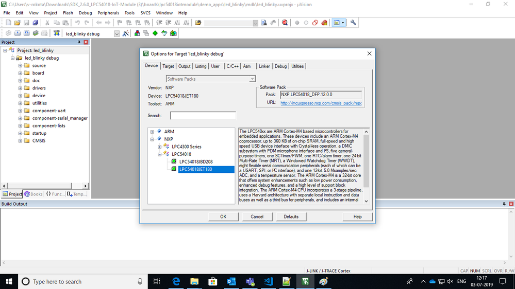This screenshot has height=289, width=515.
Task: Click the Batch Build icon
Action: pos(36,33)
